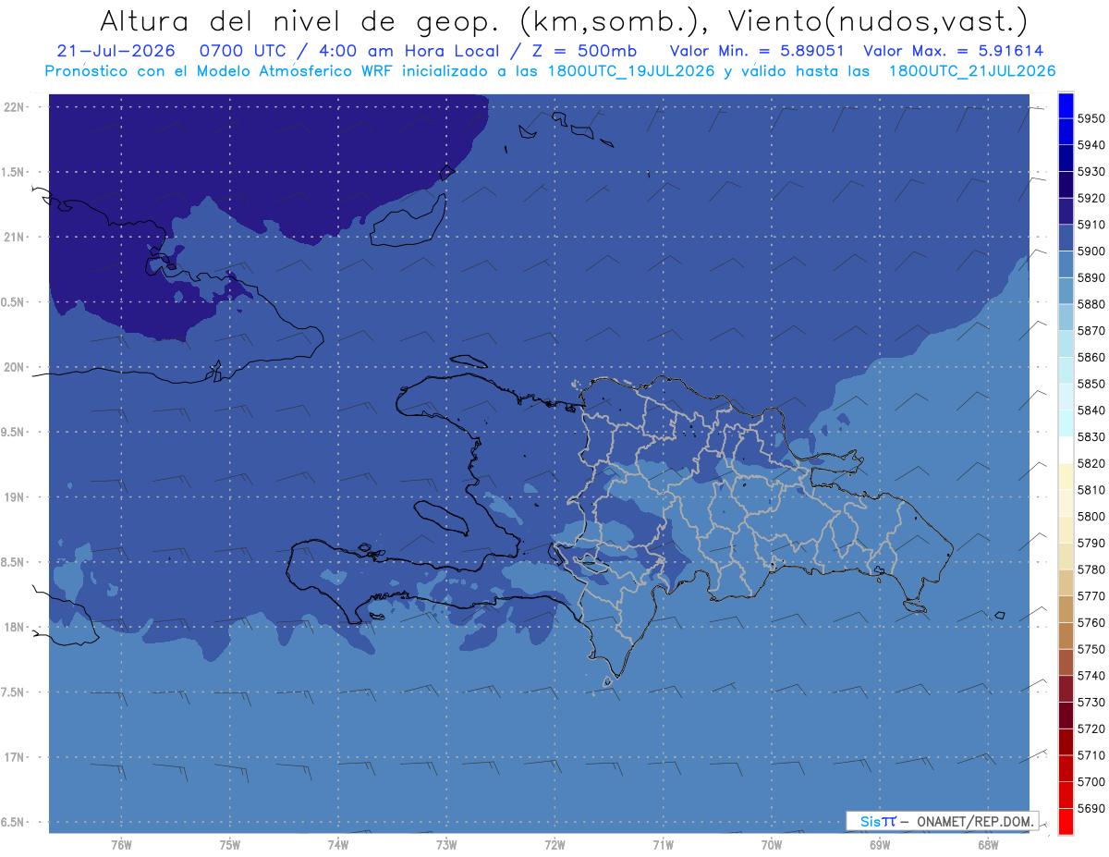Click the '5830' colorbar label
1109x857 pixels.
click(x=1091, y=437)
